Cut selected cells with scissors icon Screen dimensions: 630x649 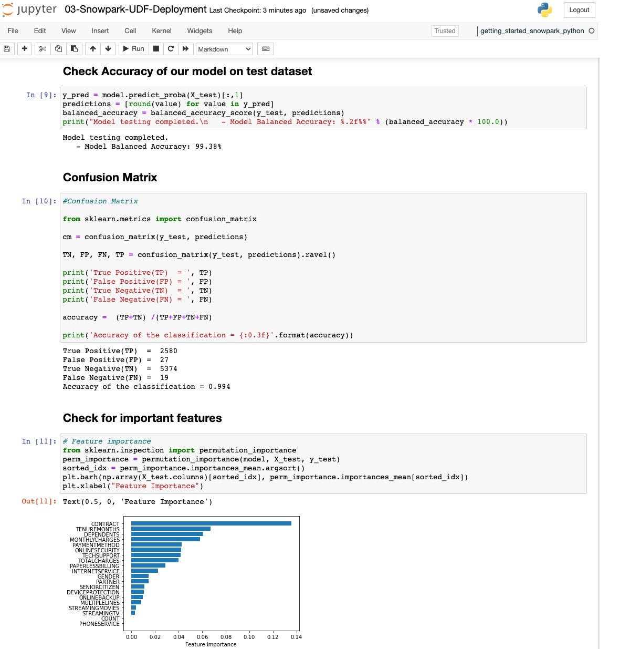pyautogui.click(x=43, y=49)
